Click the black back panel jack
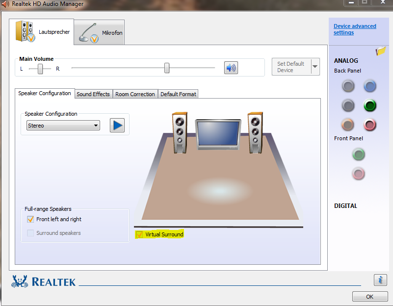The height and width of the screenshot is (306, 393). pos(348,105)
